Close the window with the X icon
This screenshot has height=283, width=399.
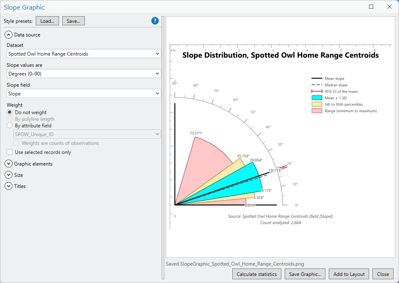389,7
